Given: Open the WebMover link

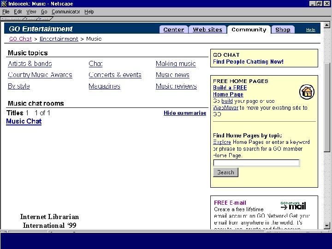Looking at the screenshot, I should coord(225,108).
